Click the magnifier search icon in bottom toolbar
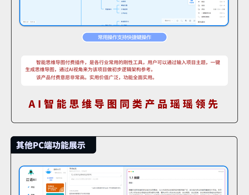The image size is (249, 195). [182, 21]
